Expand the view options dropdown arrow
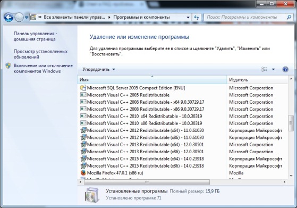297x208 pixels. (x=273, y=69)
